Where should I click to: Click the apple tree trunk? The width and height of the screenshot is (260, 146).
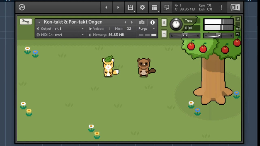pyautogui.click(x=213, y=79)
